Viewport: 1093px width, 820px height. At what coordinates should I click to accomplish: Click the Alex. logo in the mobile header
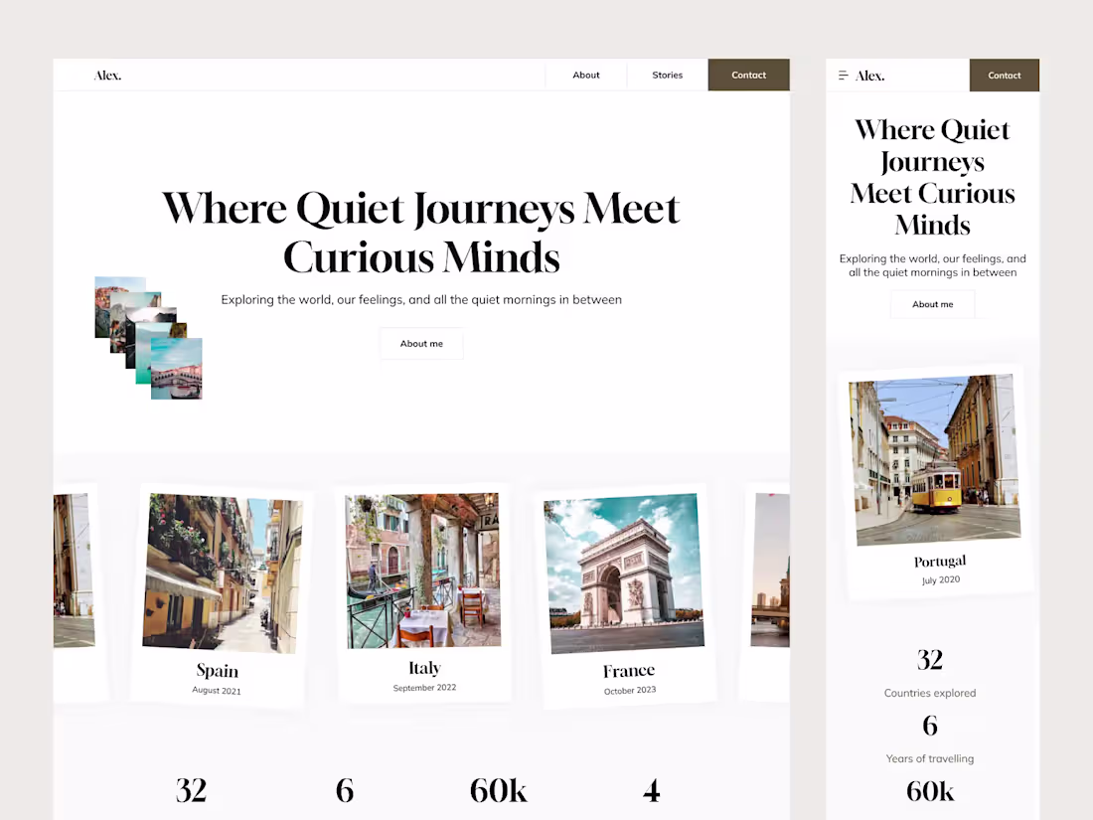click(870, 75)
